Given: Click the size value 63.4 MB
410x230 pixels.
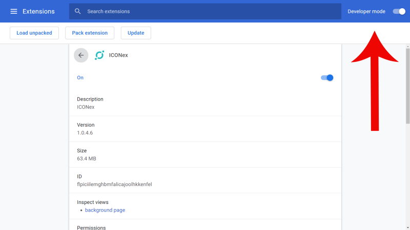Looking at the screenshot, I should coord(87,158).
